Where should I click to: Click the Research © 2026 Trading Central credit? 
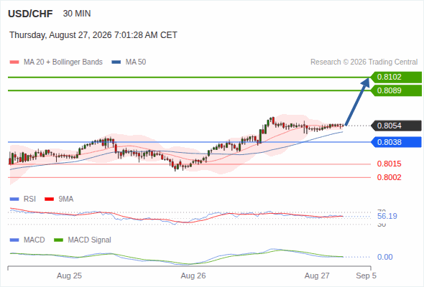pyautogui.click(x=364, y=62)
